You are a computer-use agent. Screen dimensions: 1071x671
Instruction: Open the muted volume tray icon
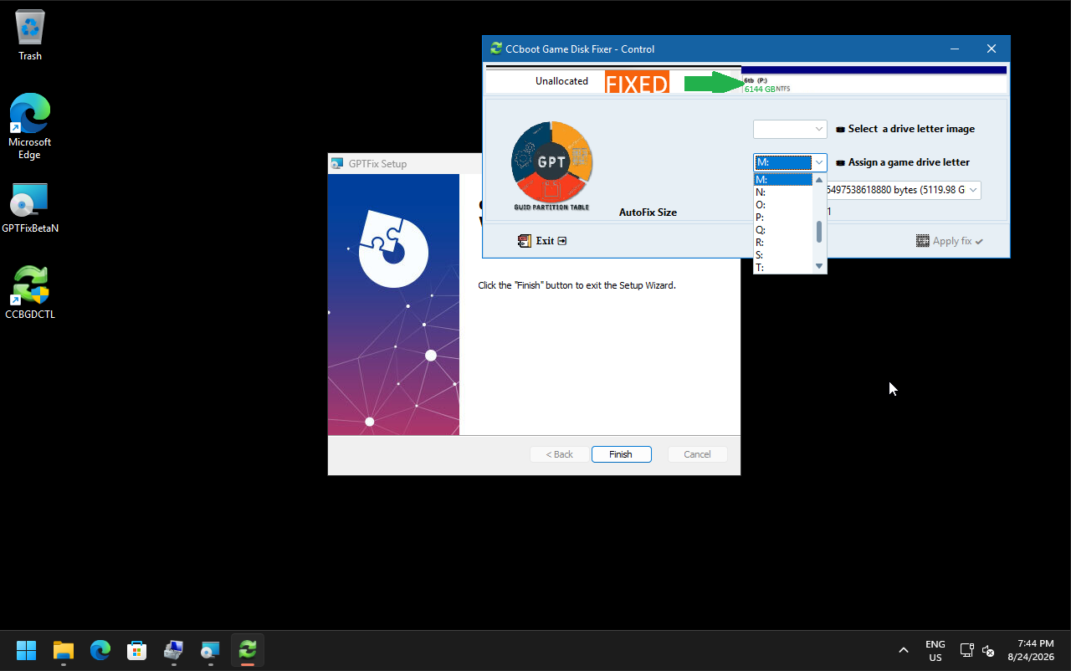988,650
